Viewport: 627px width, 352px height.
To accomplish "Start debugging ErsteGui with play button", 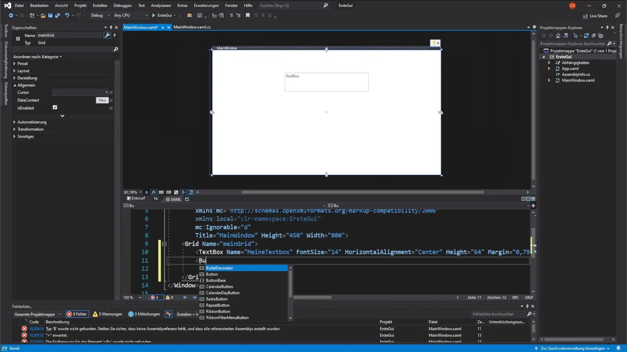I will tap(153, 15).
